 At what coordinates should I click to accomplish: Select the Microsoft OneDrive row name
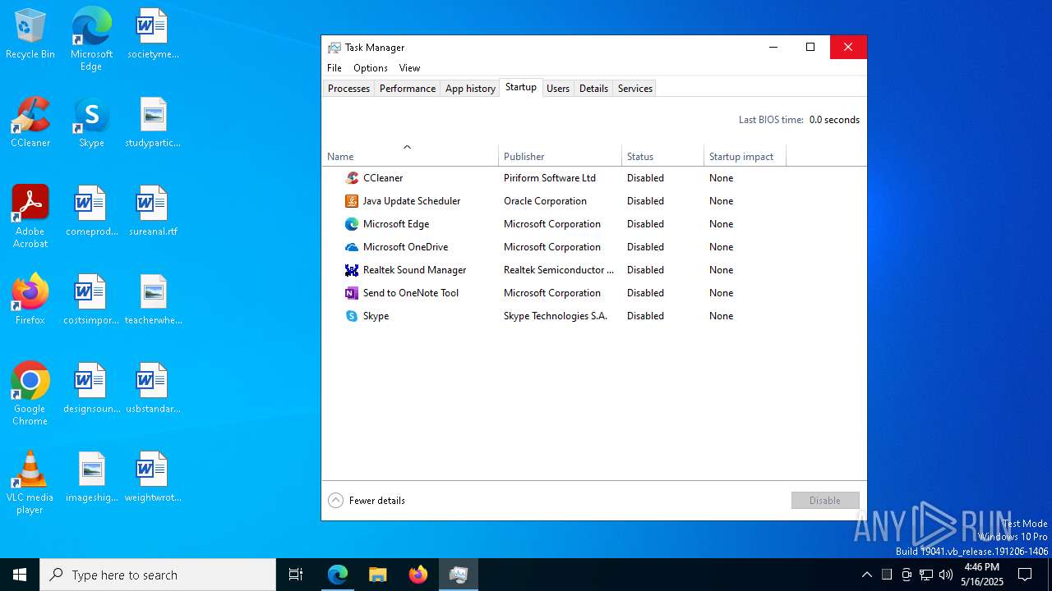pyautogui.click(x=405, y=247)
